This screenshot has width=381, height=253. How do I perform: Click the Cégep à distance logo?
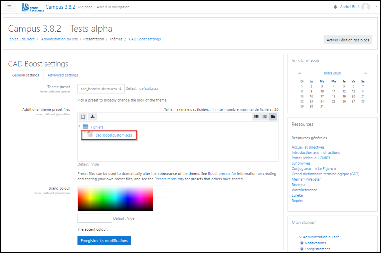(32, 7)
